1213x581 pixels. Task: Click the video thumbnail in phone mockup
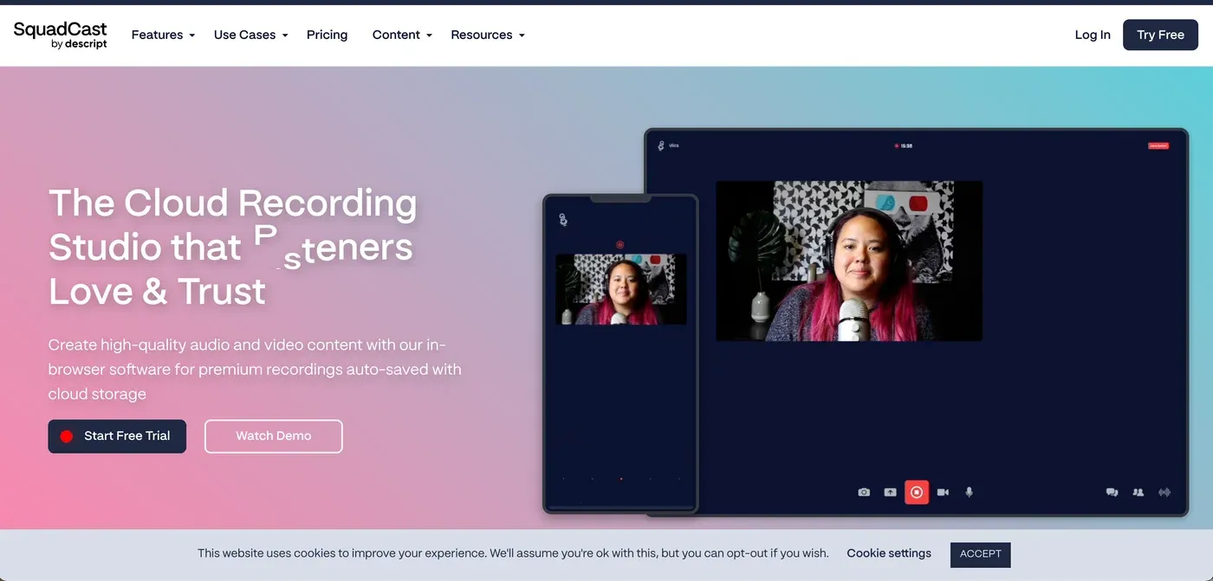(x=621, y=289)
